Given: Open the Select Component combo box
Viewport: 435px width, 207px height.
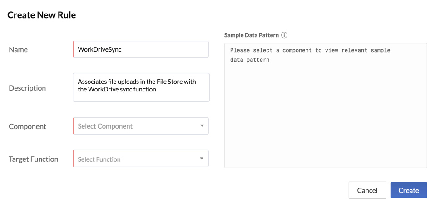Looking at the screenshot, I should tap(136, 126).
